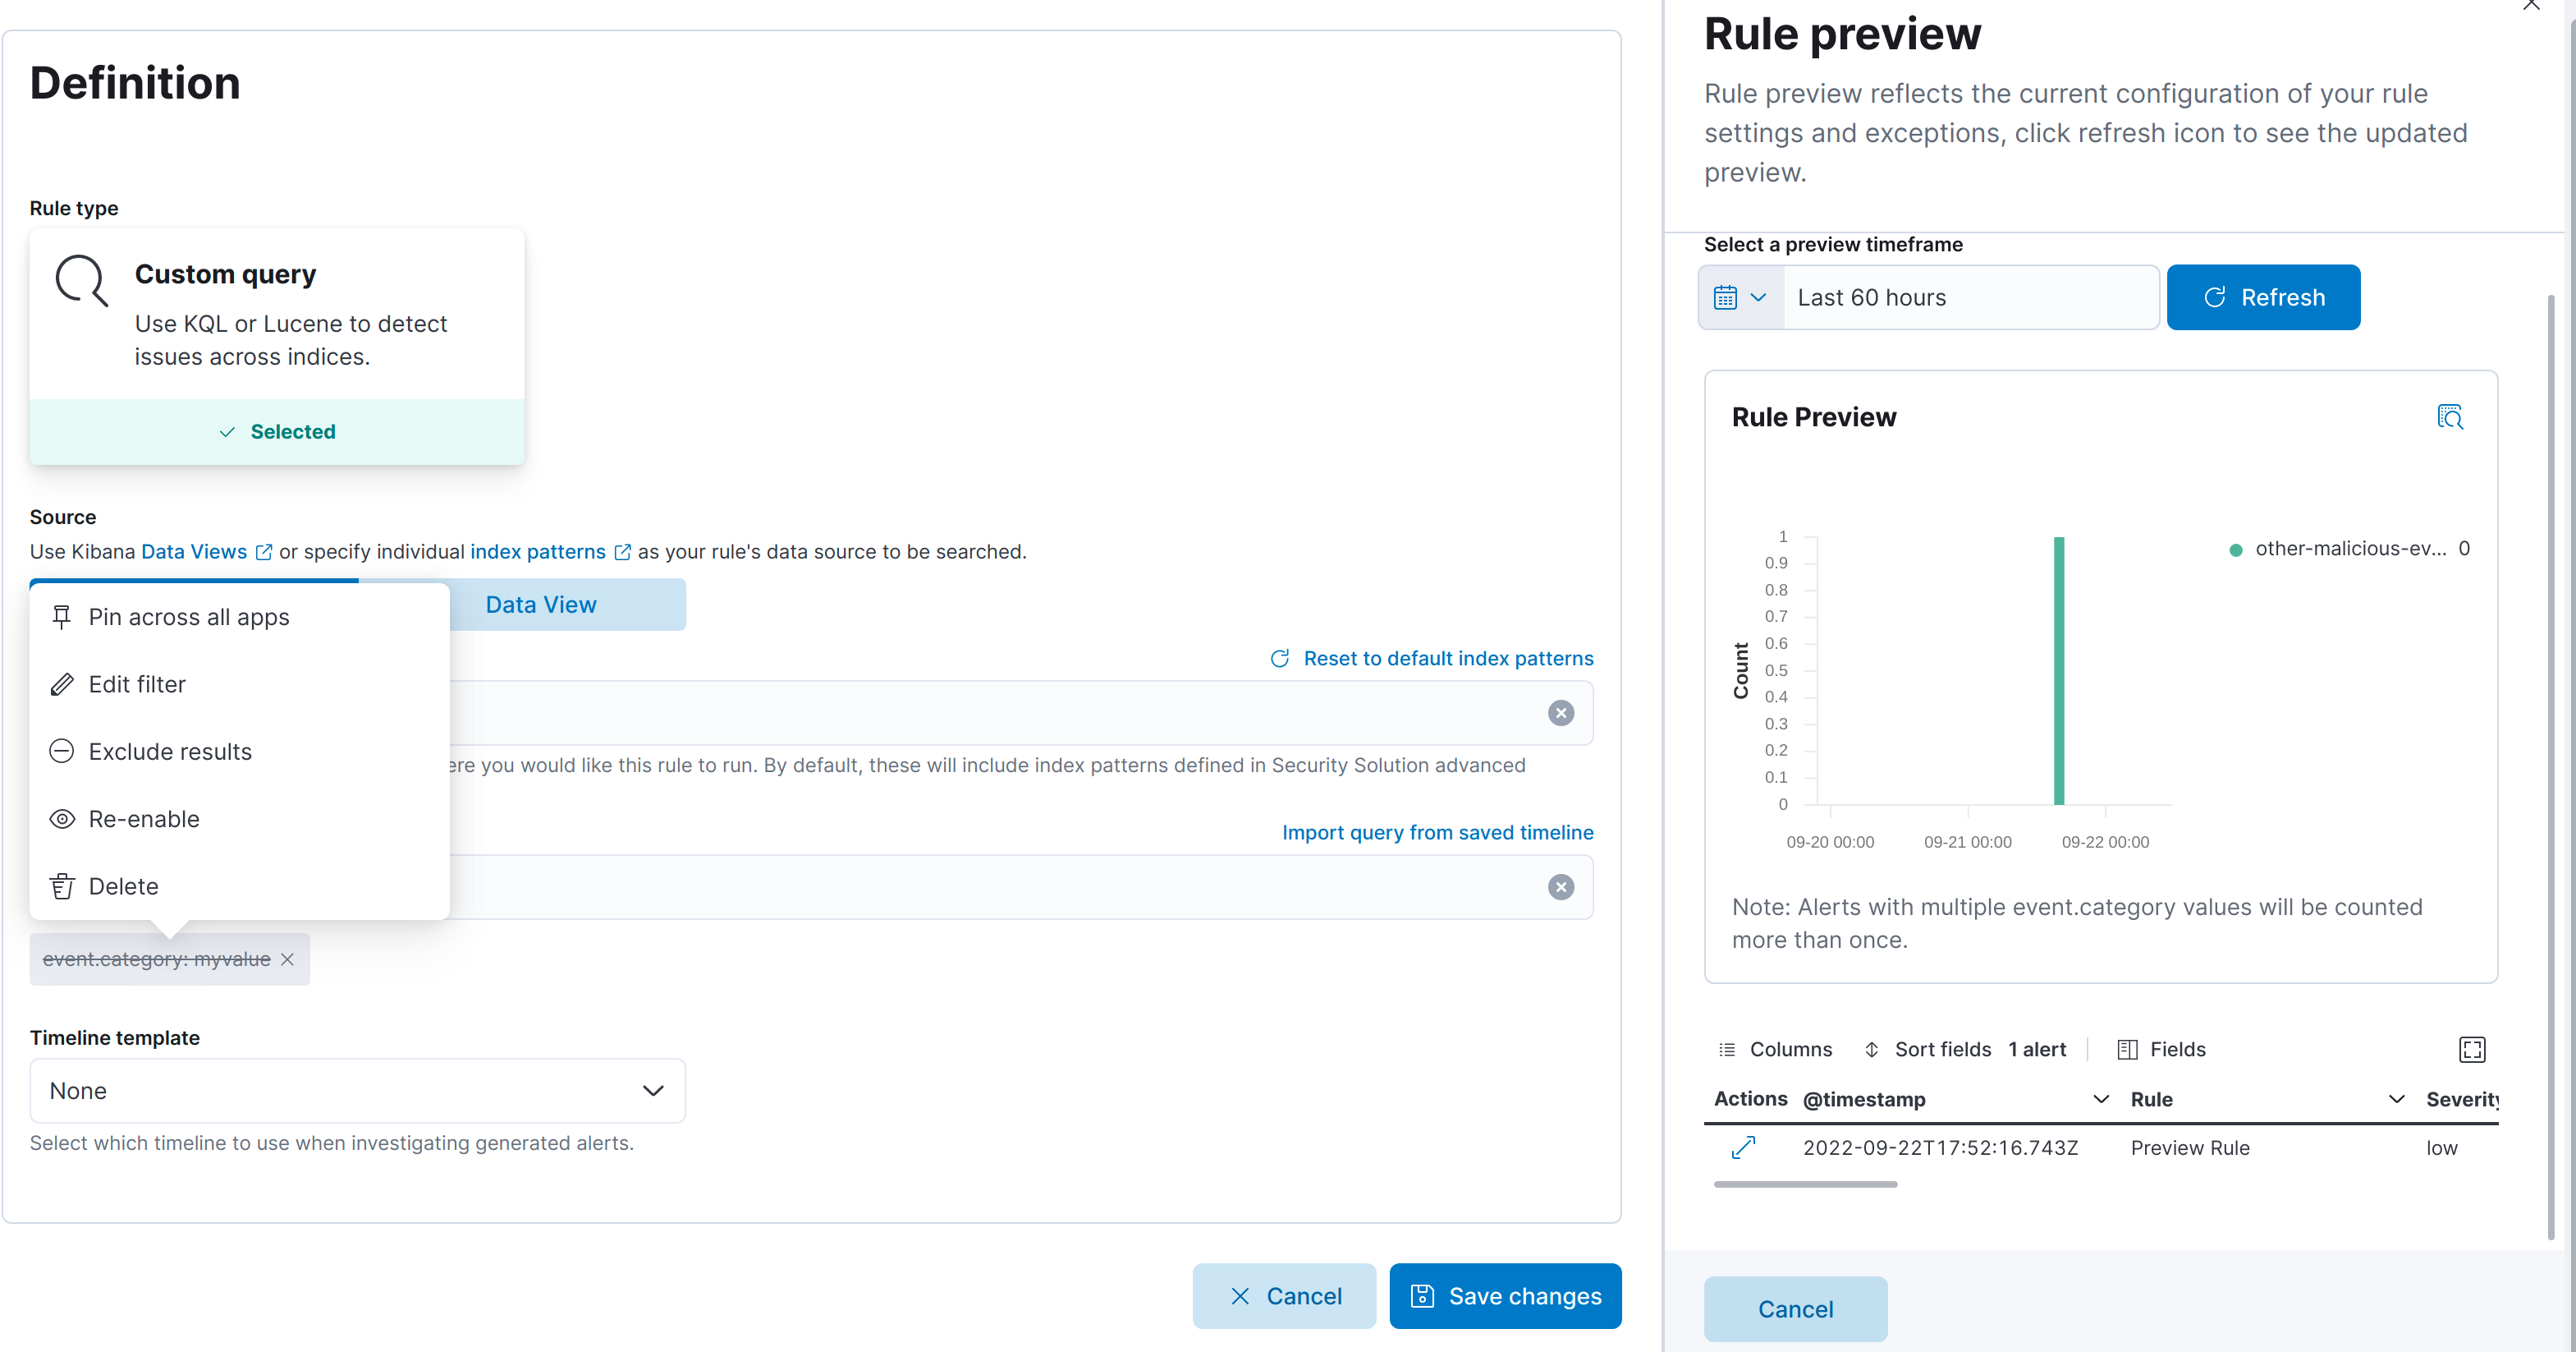The width and height of the screenshot is (2576, 1352).
Task: Click the Delete trash icon in filter menu
Action: point(62,885)
